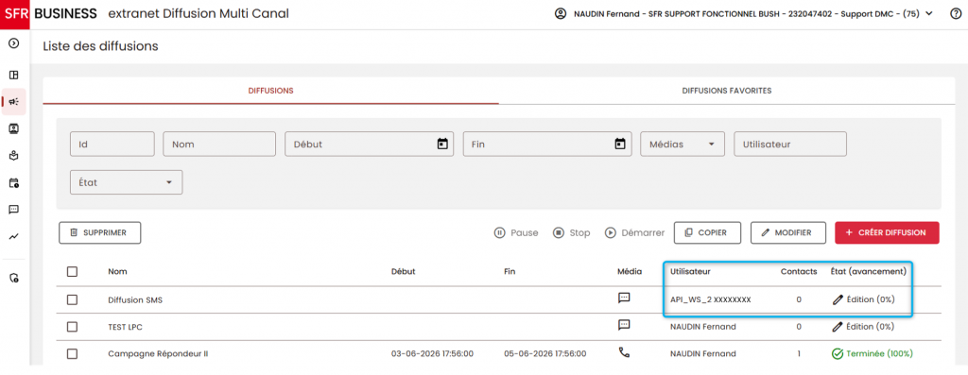
Task: Open the statistics chart icon in sidebar
Action: click(x=13, y=236)
